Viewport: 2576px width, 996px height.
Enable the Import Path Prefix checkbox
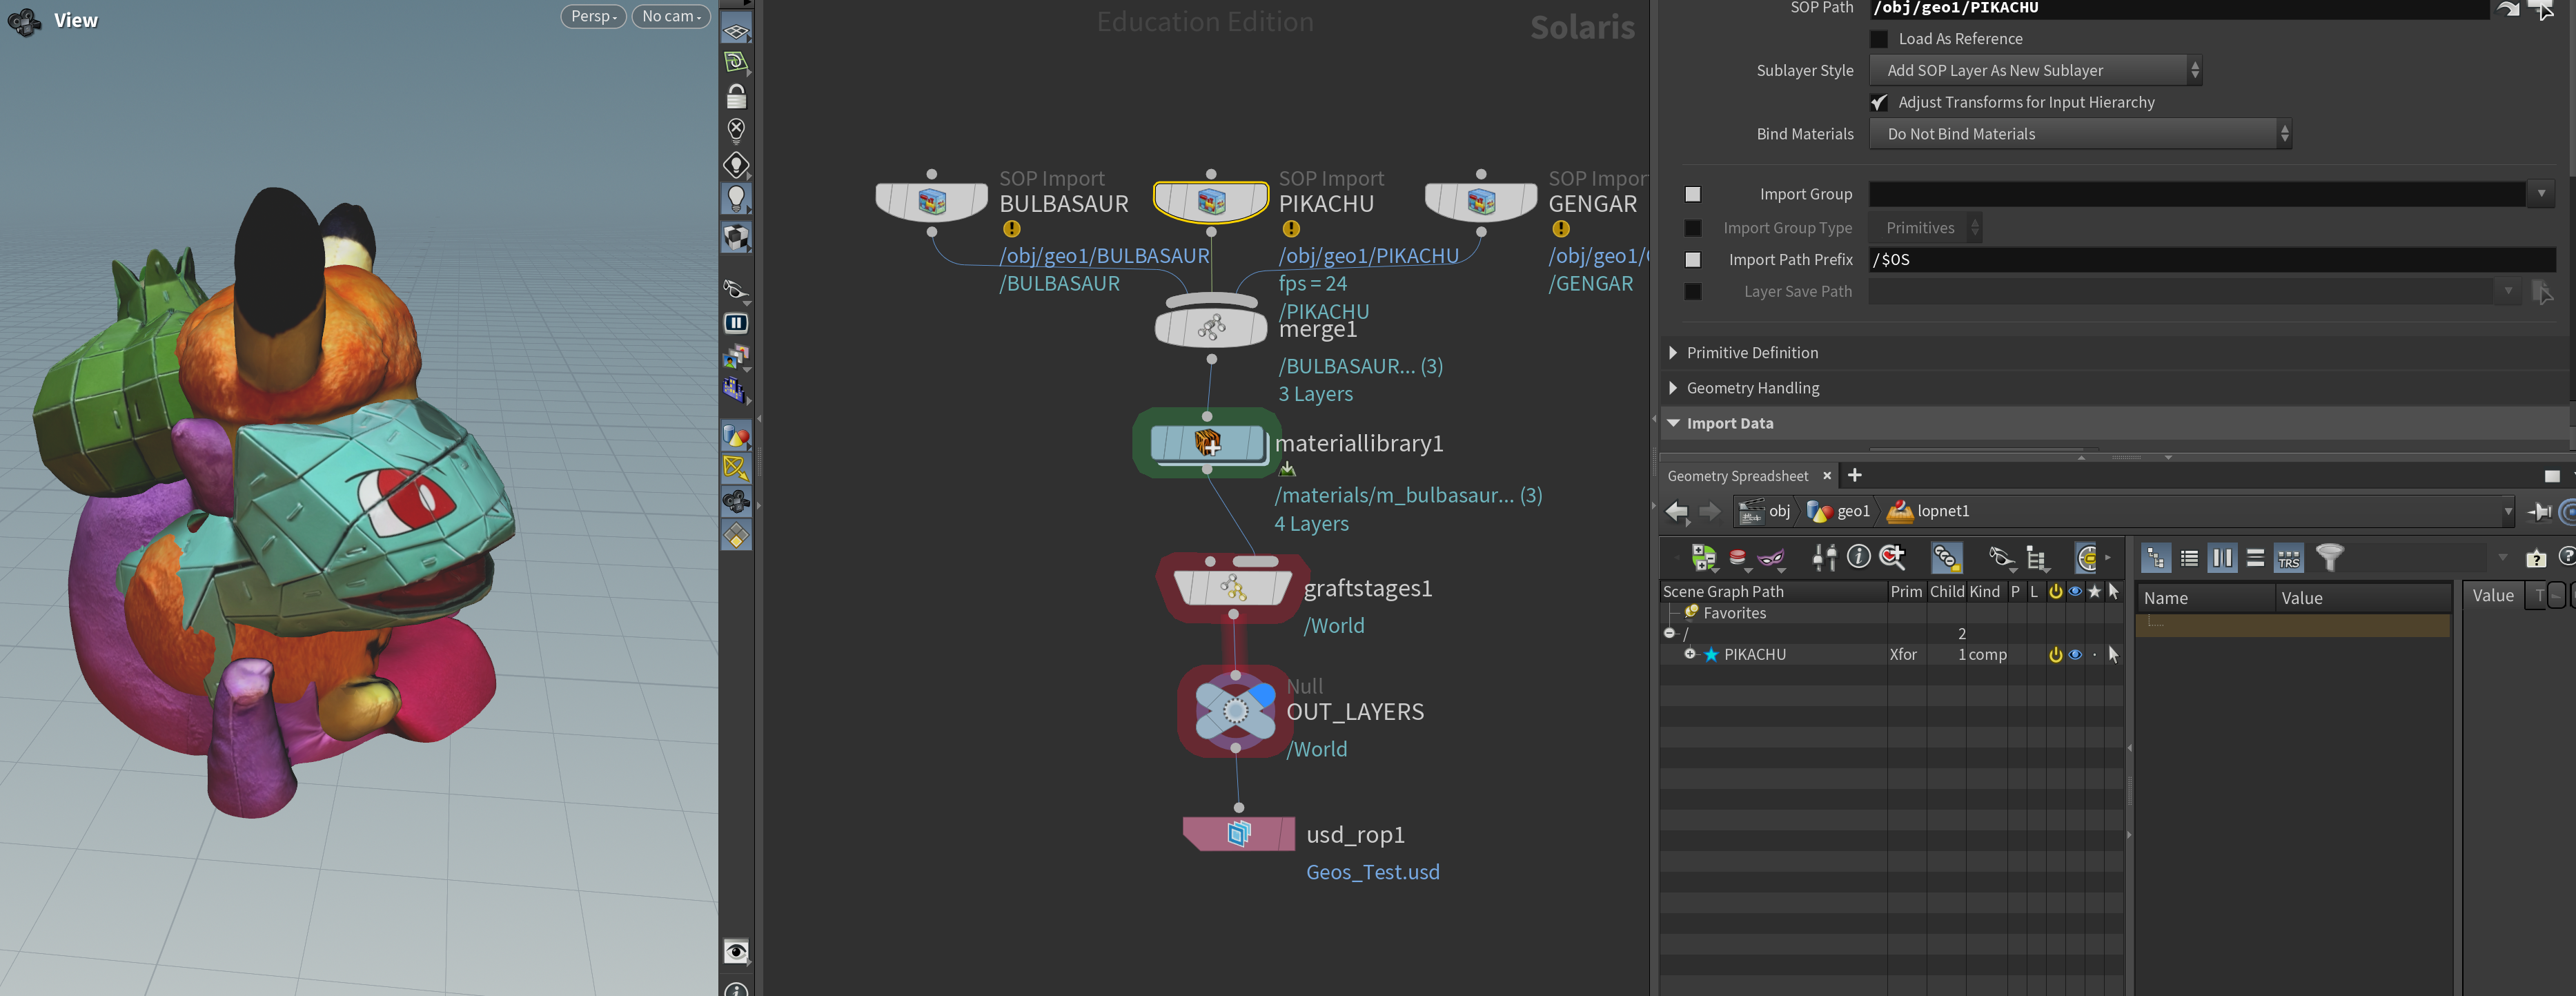pyautogui.click(x=1693, y=260)
